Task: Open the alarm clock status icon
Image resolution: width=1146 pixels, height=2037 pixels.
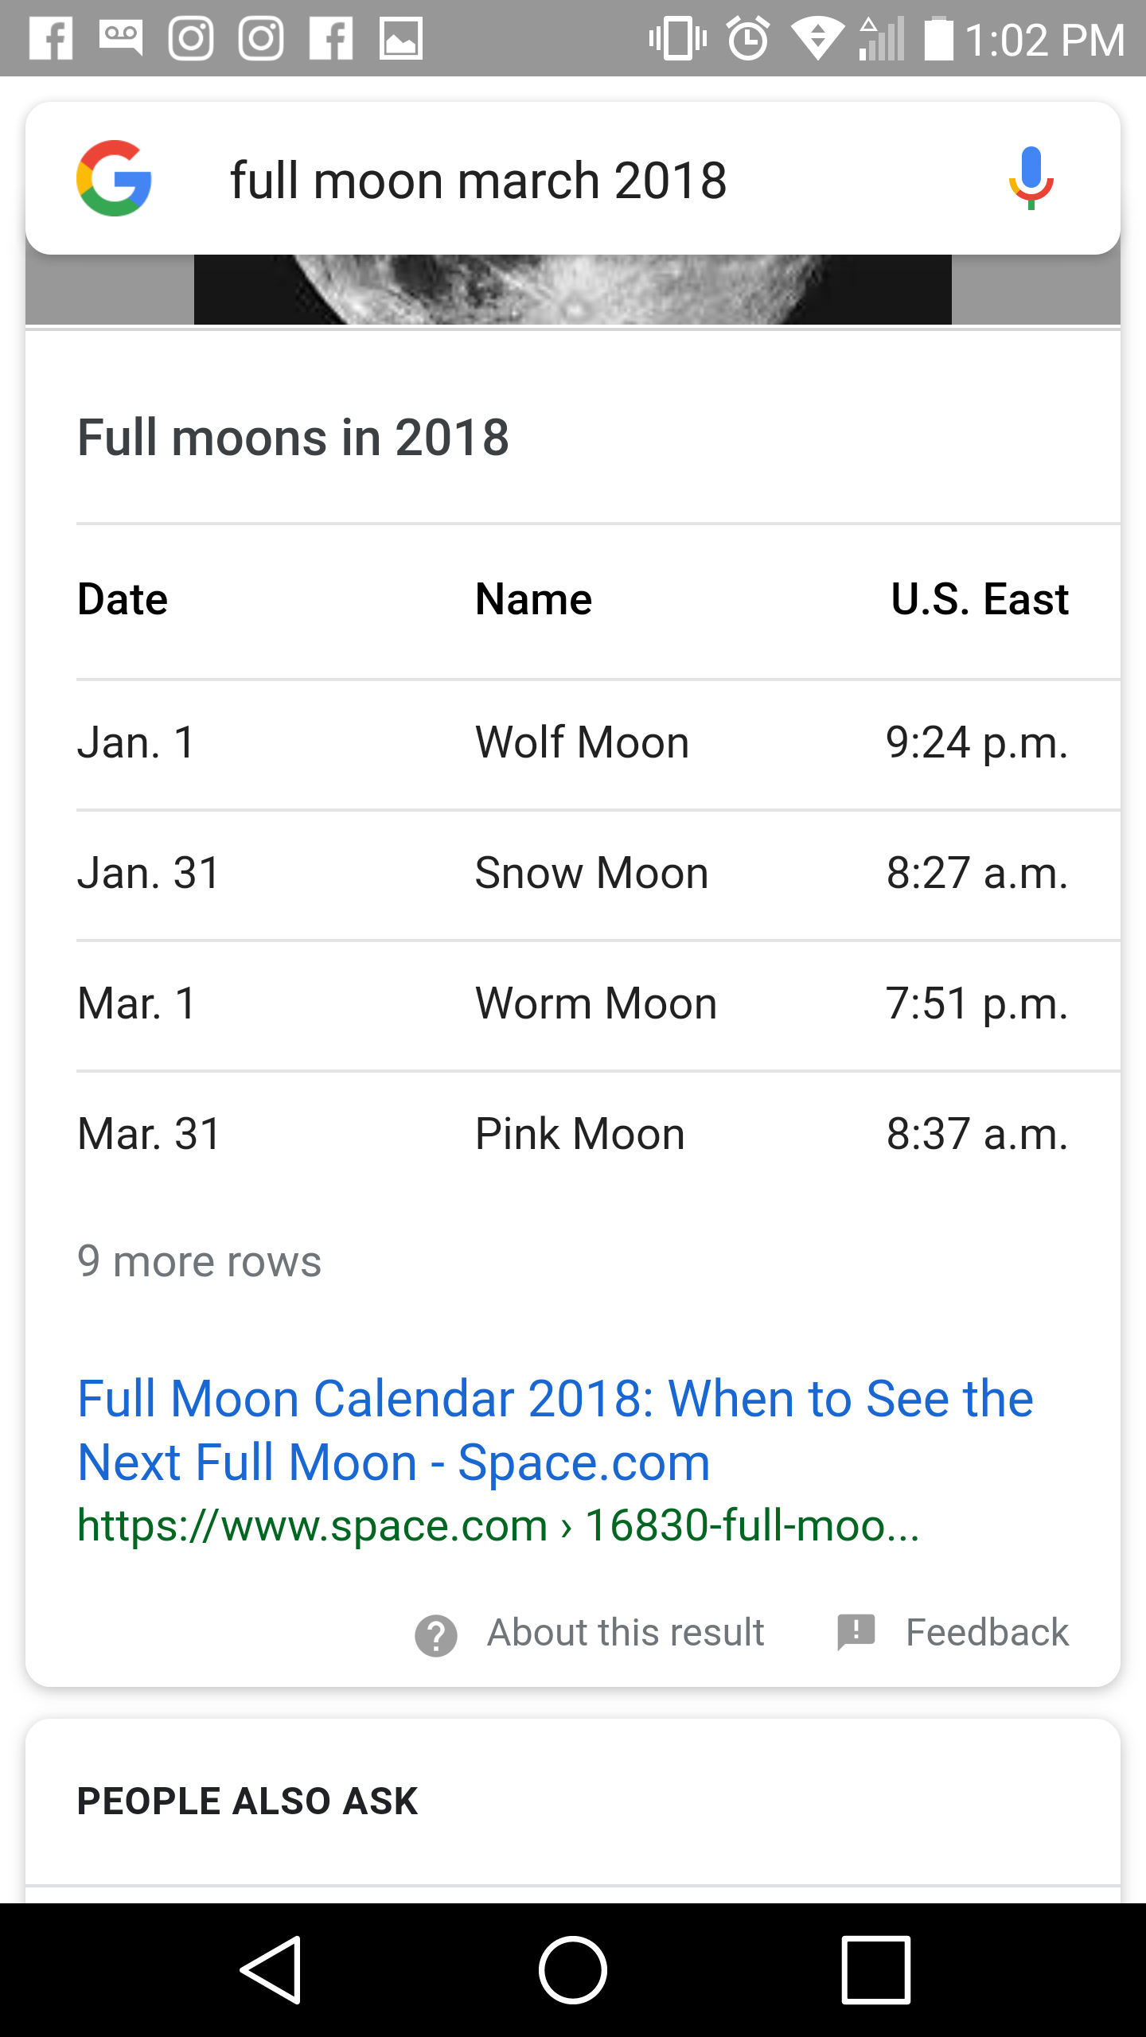Action: (748, 38)
